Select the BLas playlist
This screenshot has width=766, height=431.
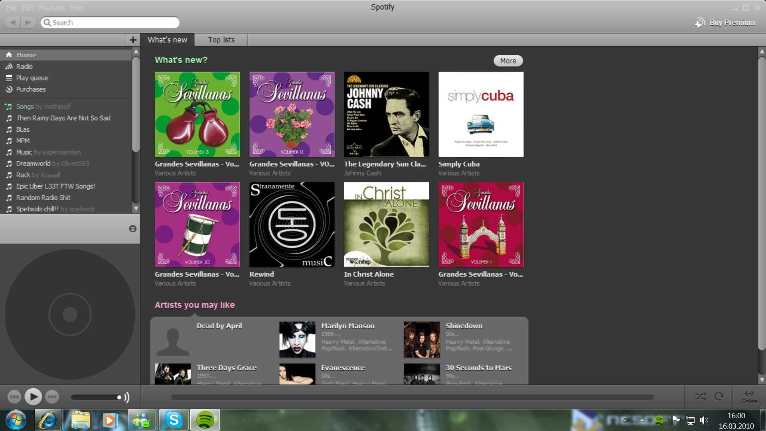(66, 129)
